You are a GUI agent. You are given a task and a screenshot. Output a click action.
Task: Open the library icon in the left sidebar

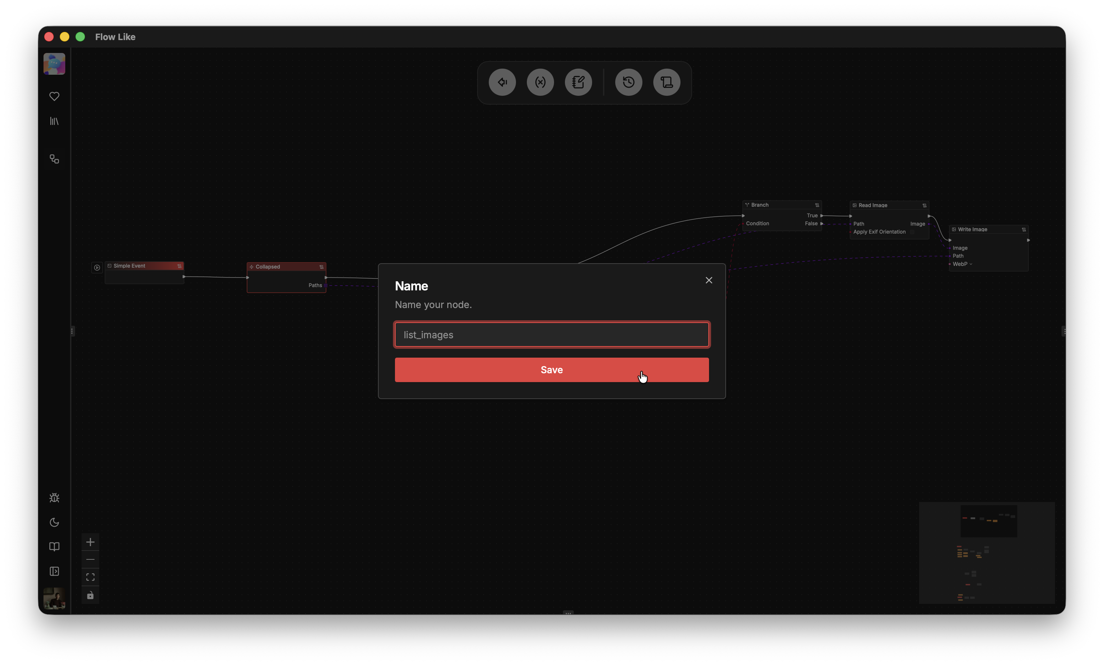[54, 121]
